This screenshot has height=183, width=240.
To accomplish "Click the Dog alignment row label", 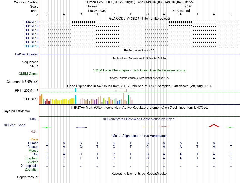I will pyautogui.click(x=36, y=154).
